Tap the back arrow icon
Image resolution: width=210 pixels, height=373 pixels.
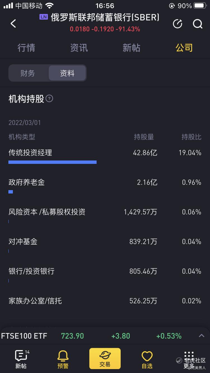pyautogui.click(x=13, y=24)
